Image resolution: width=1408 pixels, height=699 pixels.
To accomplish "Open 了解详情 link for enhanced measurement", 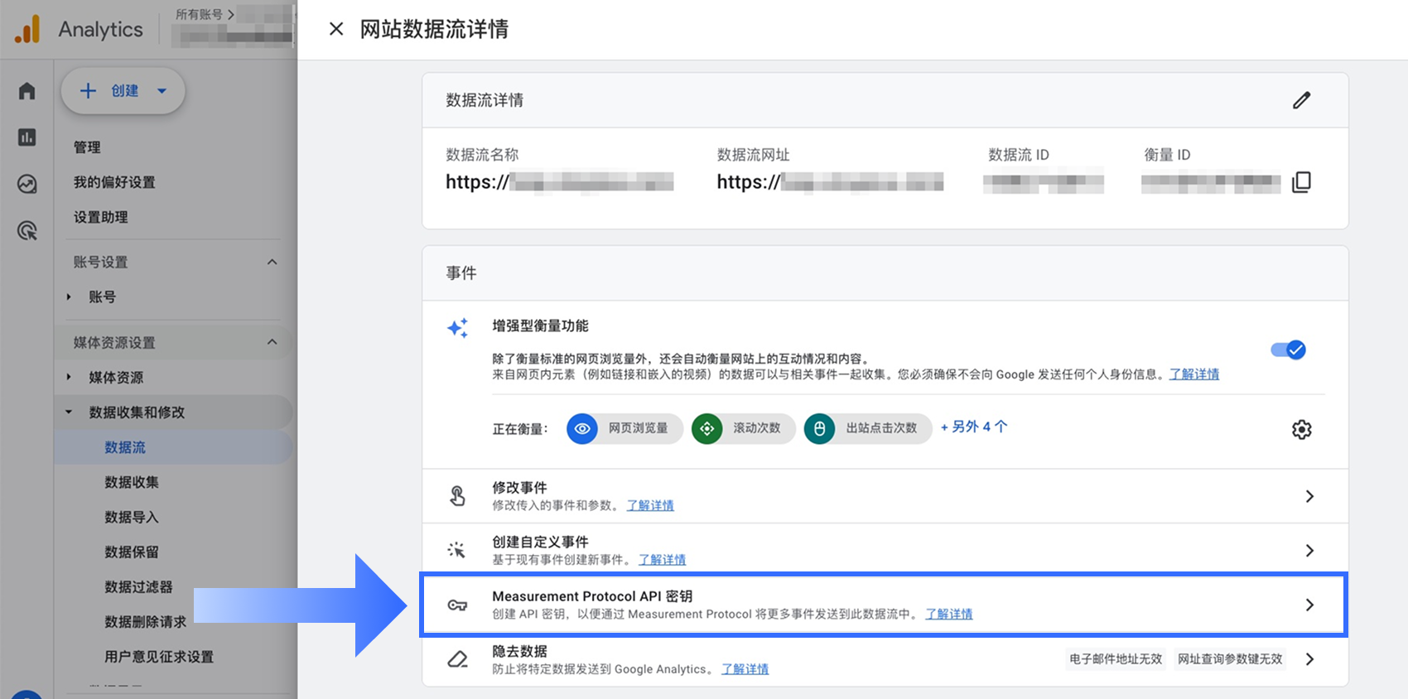I will (1194, 374).
